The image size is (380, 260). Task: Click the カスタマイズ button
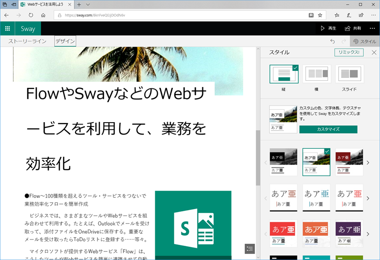tap(328, 129)
